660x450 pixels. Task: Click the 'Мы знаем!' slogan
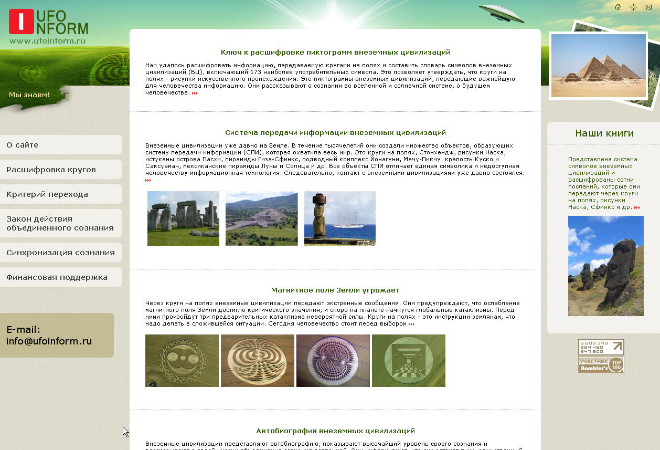[x=29, y=95]
